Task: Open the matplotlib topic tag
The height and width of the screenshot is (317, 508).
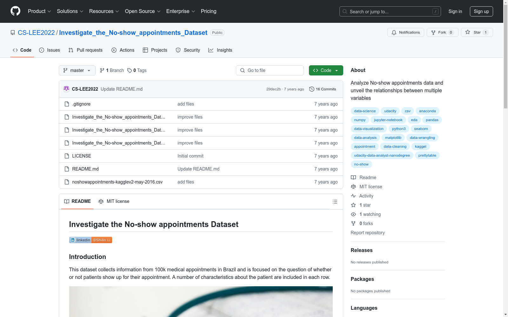Action: coord(393,138)
